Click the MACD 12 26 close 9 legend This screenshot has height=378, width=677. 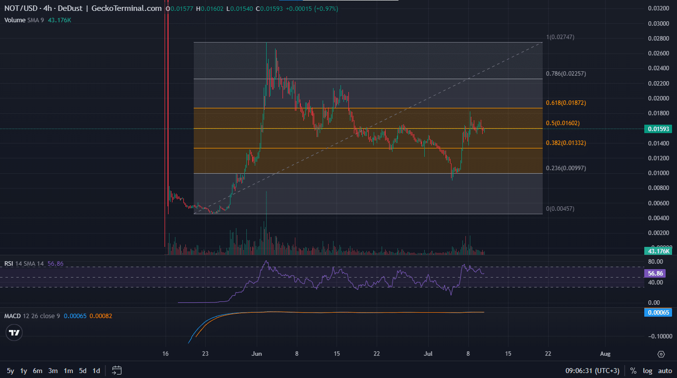32,316
